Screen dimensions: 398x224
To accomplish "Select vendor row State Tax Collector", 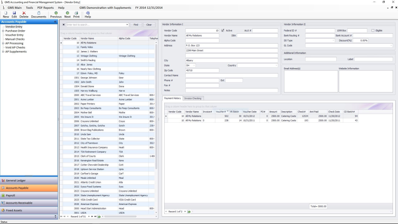I will (108, 139).
